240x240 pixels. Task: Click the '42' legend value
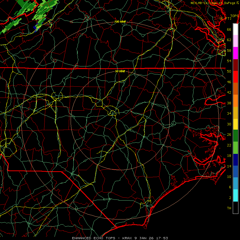229,93
